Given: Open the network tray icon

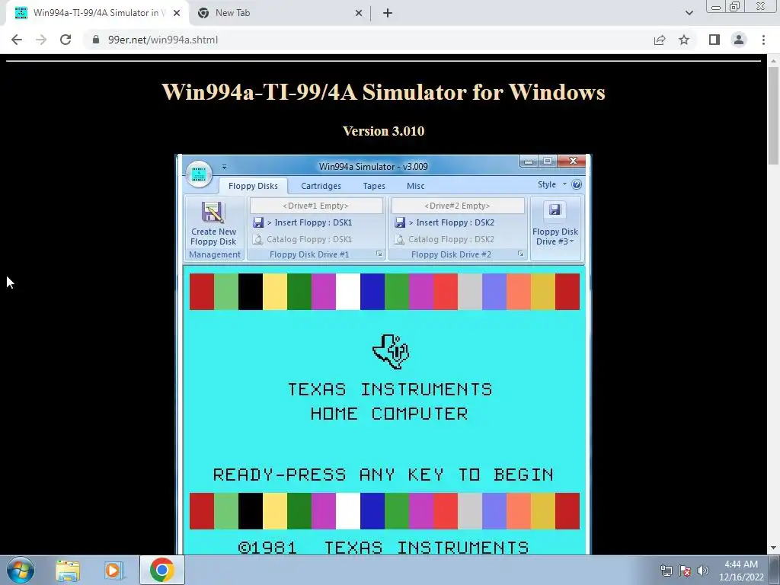Looking at the screenshot, I should coord(666,571).
